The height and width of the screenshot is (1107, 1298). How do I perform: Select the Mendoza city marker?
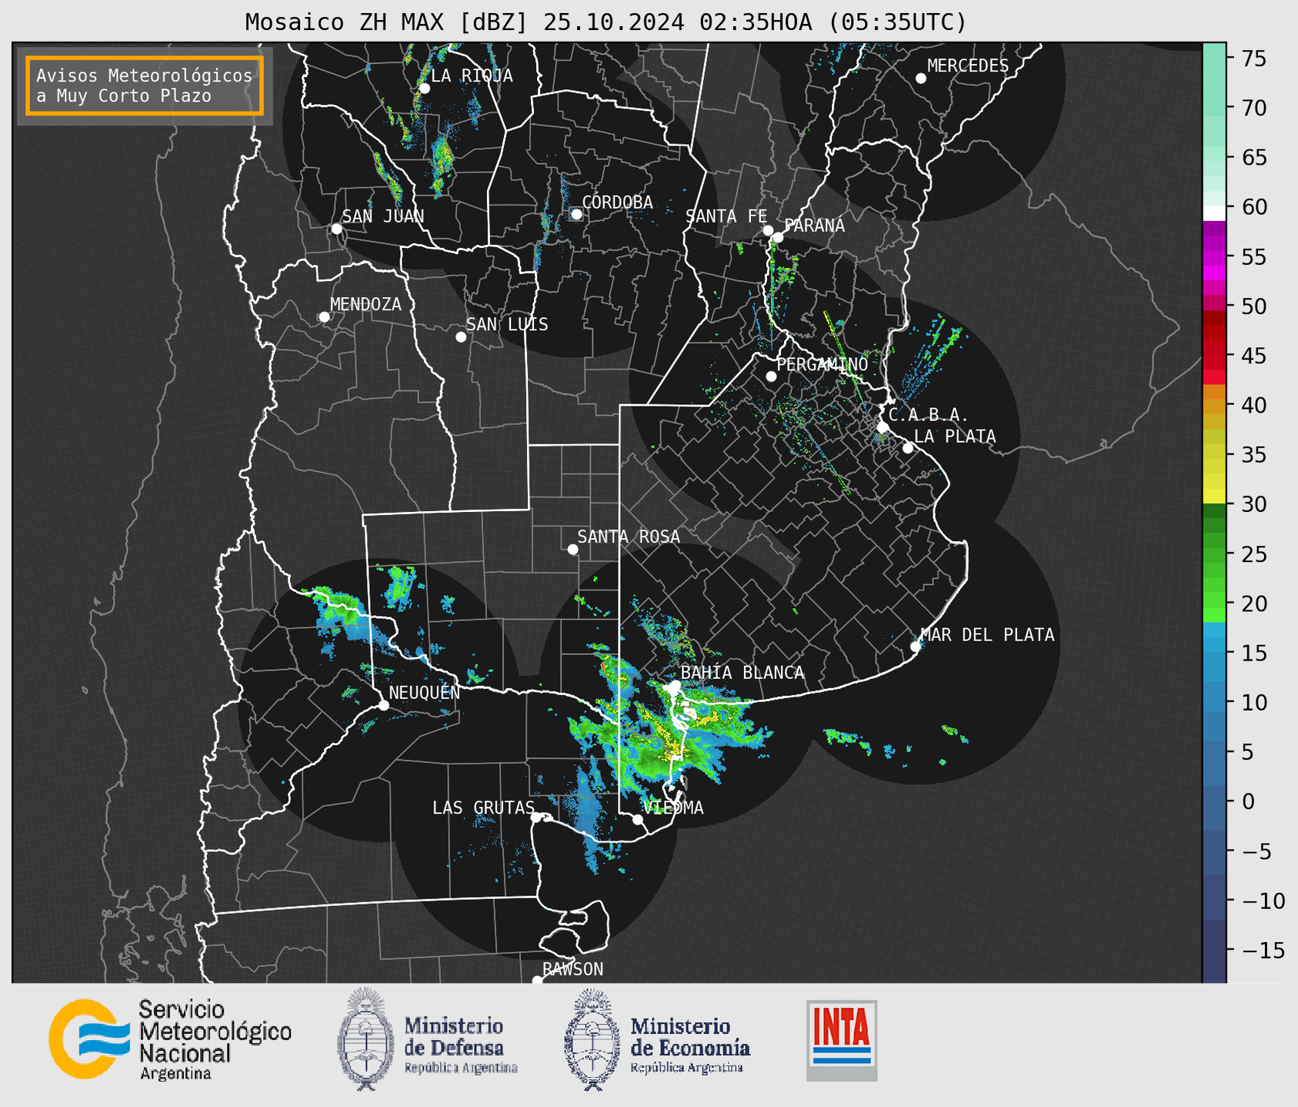pos(324,317)
